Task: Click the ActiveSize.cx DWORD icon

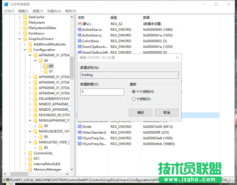Action: click(x=79, y=30)
